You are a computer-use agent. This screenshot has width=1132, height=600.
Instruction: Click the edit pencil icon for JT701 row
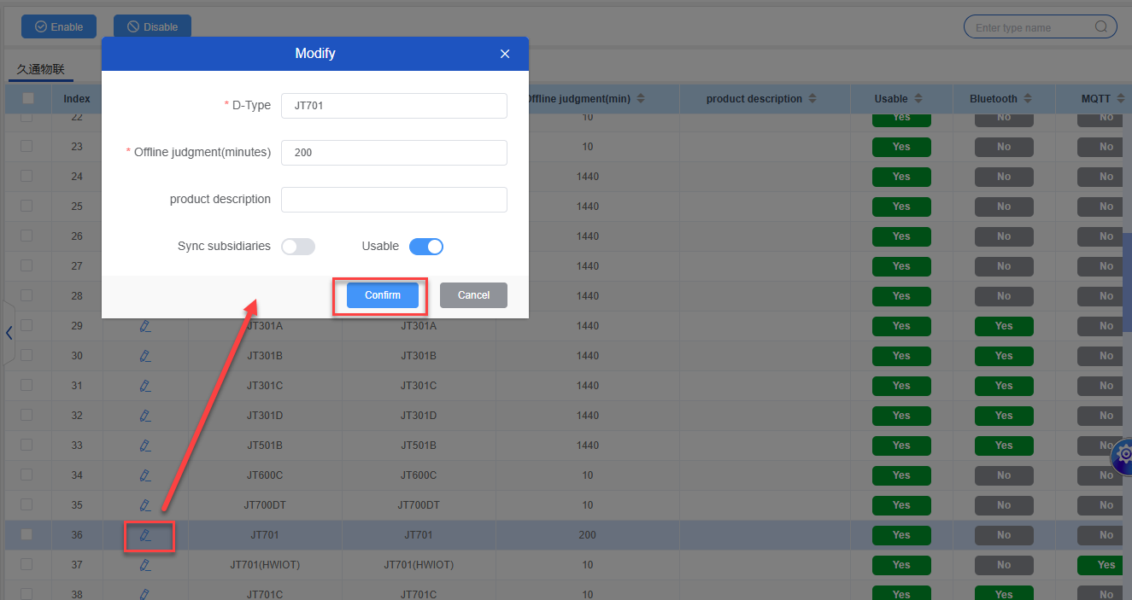click(x=145, y=535)
